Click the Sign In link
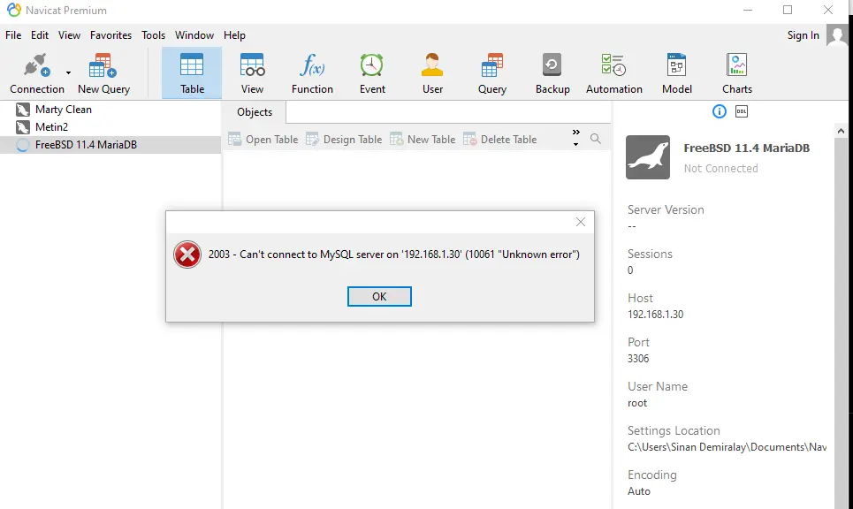This screenshot has height=509, width=853. pos(803,35)
